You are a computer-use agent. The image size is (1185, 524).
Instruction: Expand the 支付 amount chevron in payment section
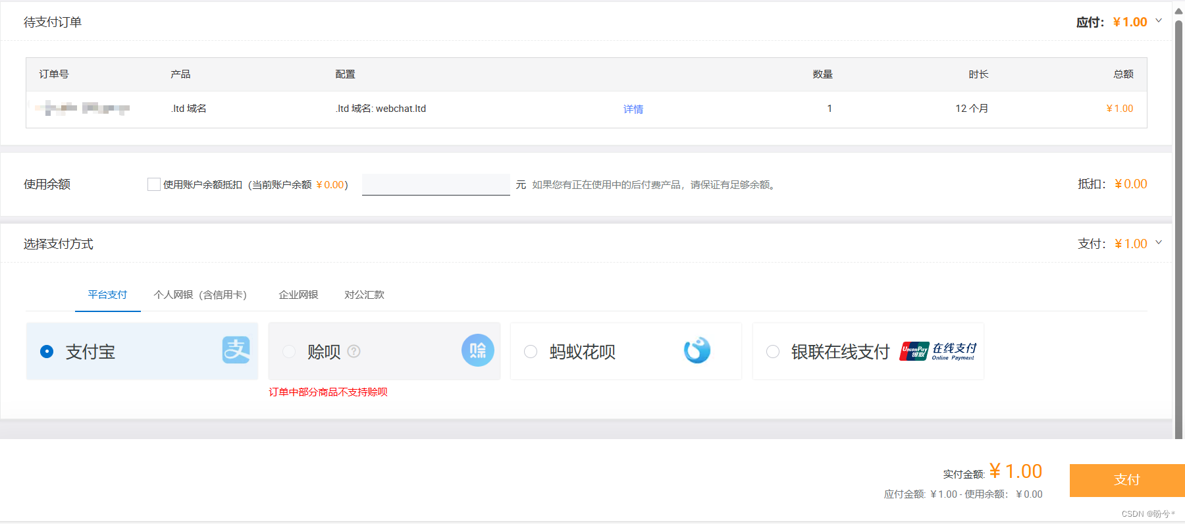click(x=1159, y=243)
